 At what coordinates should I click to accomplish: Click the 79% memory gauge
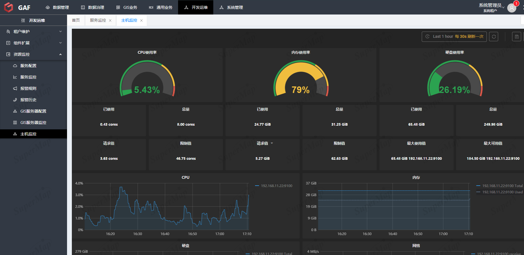pyautogui.click(x=301, y=79)
